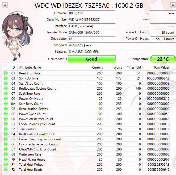Image resolution: width=176 pixels, height=175 pixels.
Task: Click the Standard field ATA8-ACS
Action: 122,45
